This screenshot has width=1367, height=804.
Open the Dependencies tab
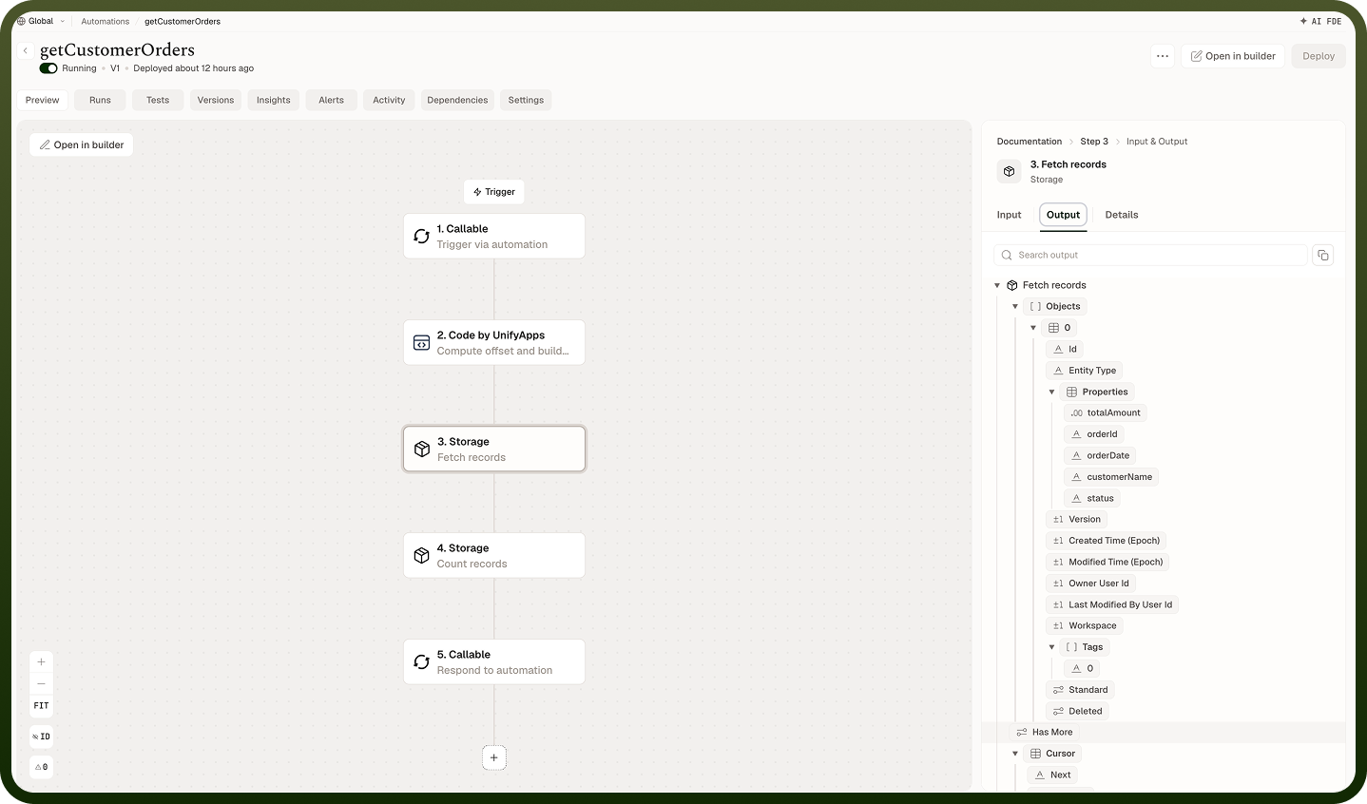point(457,100)
